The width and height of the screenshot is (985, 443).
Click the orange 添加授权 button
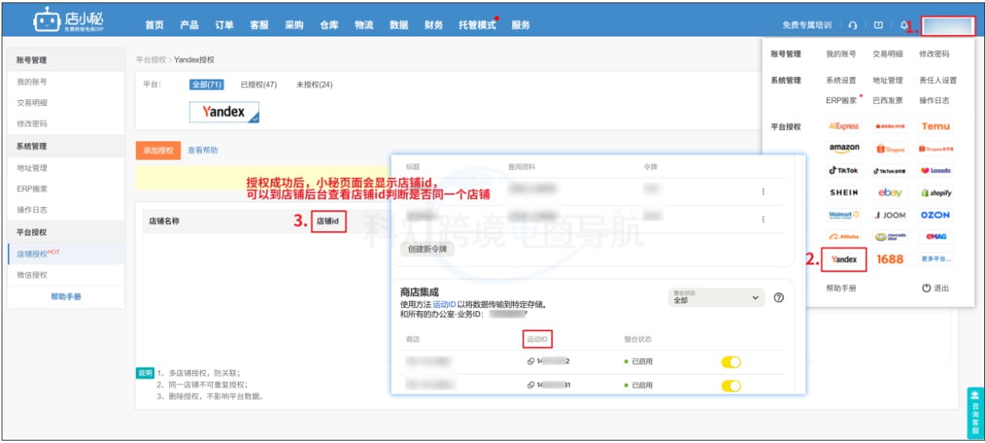(x=158, y=150)
